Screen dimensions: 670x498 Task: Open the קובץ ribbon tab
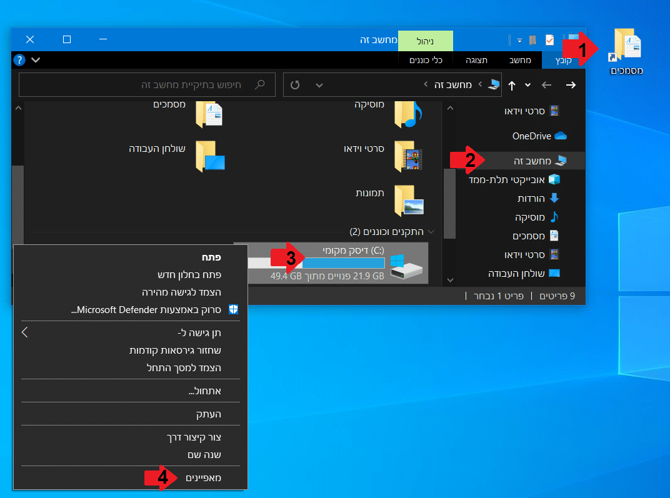[563, 60]
